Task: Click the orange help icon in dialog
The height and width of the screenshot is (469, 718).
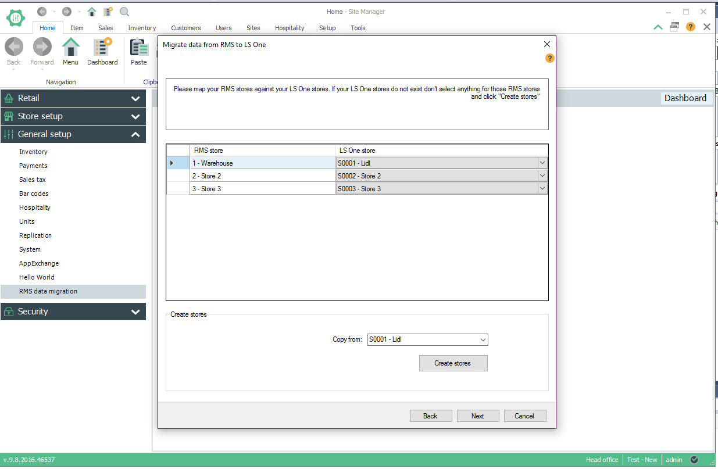Action: [549, 58]
